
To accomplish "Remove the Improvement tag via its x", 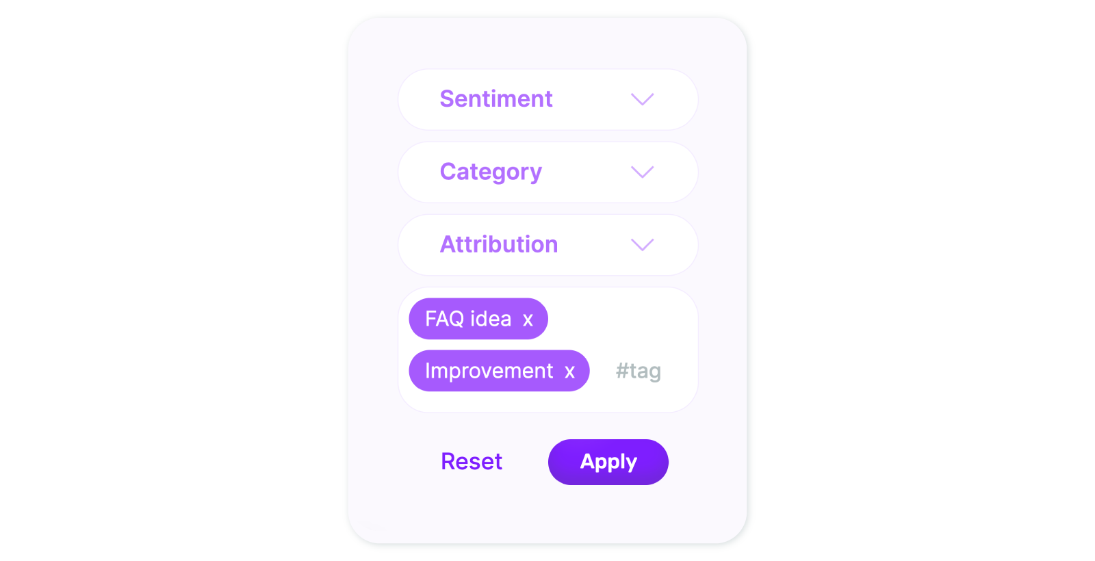I will click(x=569, y=371).
